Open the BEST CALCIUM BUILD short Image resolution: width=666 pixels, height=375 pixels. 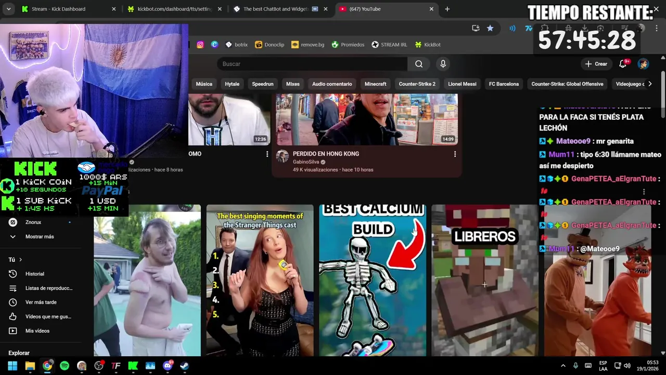[x=373, y=280]
